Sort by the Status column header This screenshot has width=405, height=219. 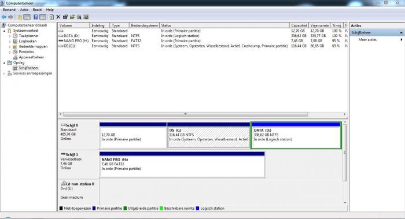point(224,25)
